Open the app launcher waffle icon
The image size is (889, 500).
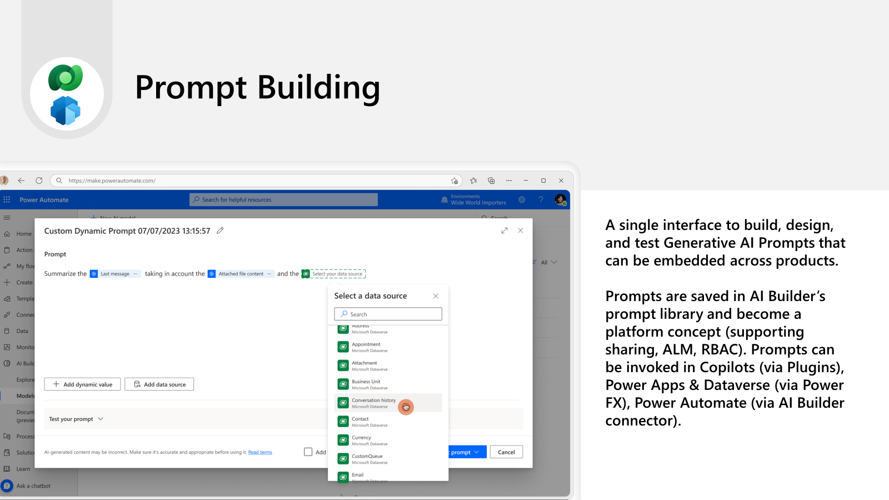7,199
